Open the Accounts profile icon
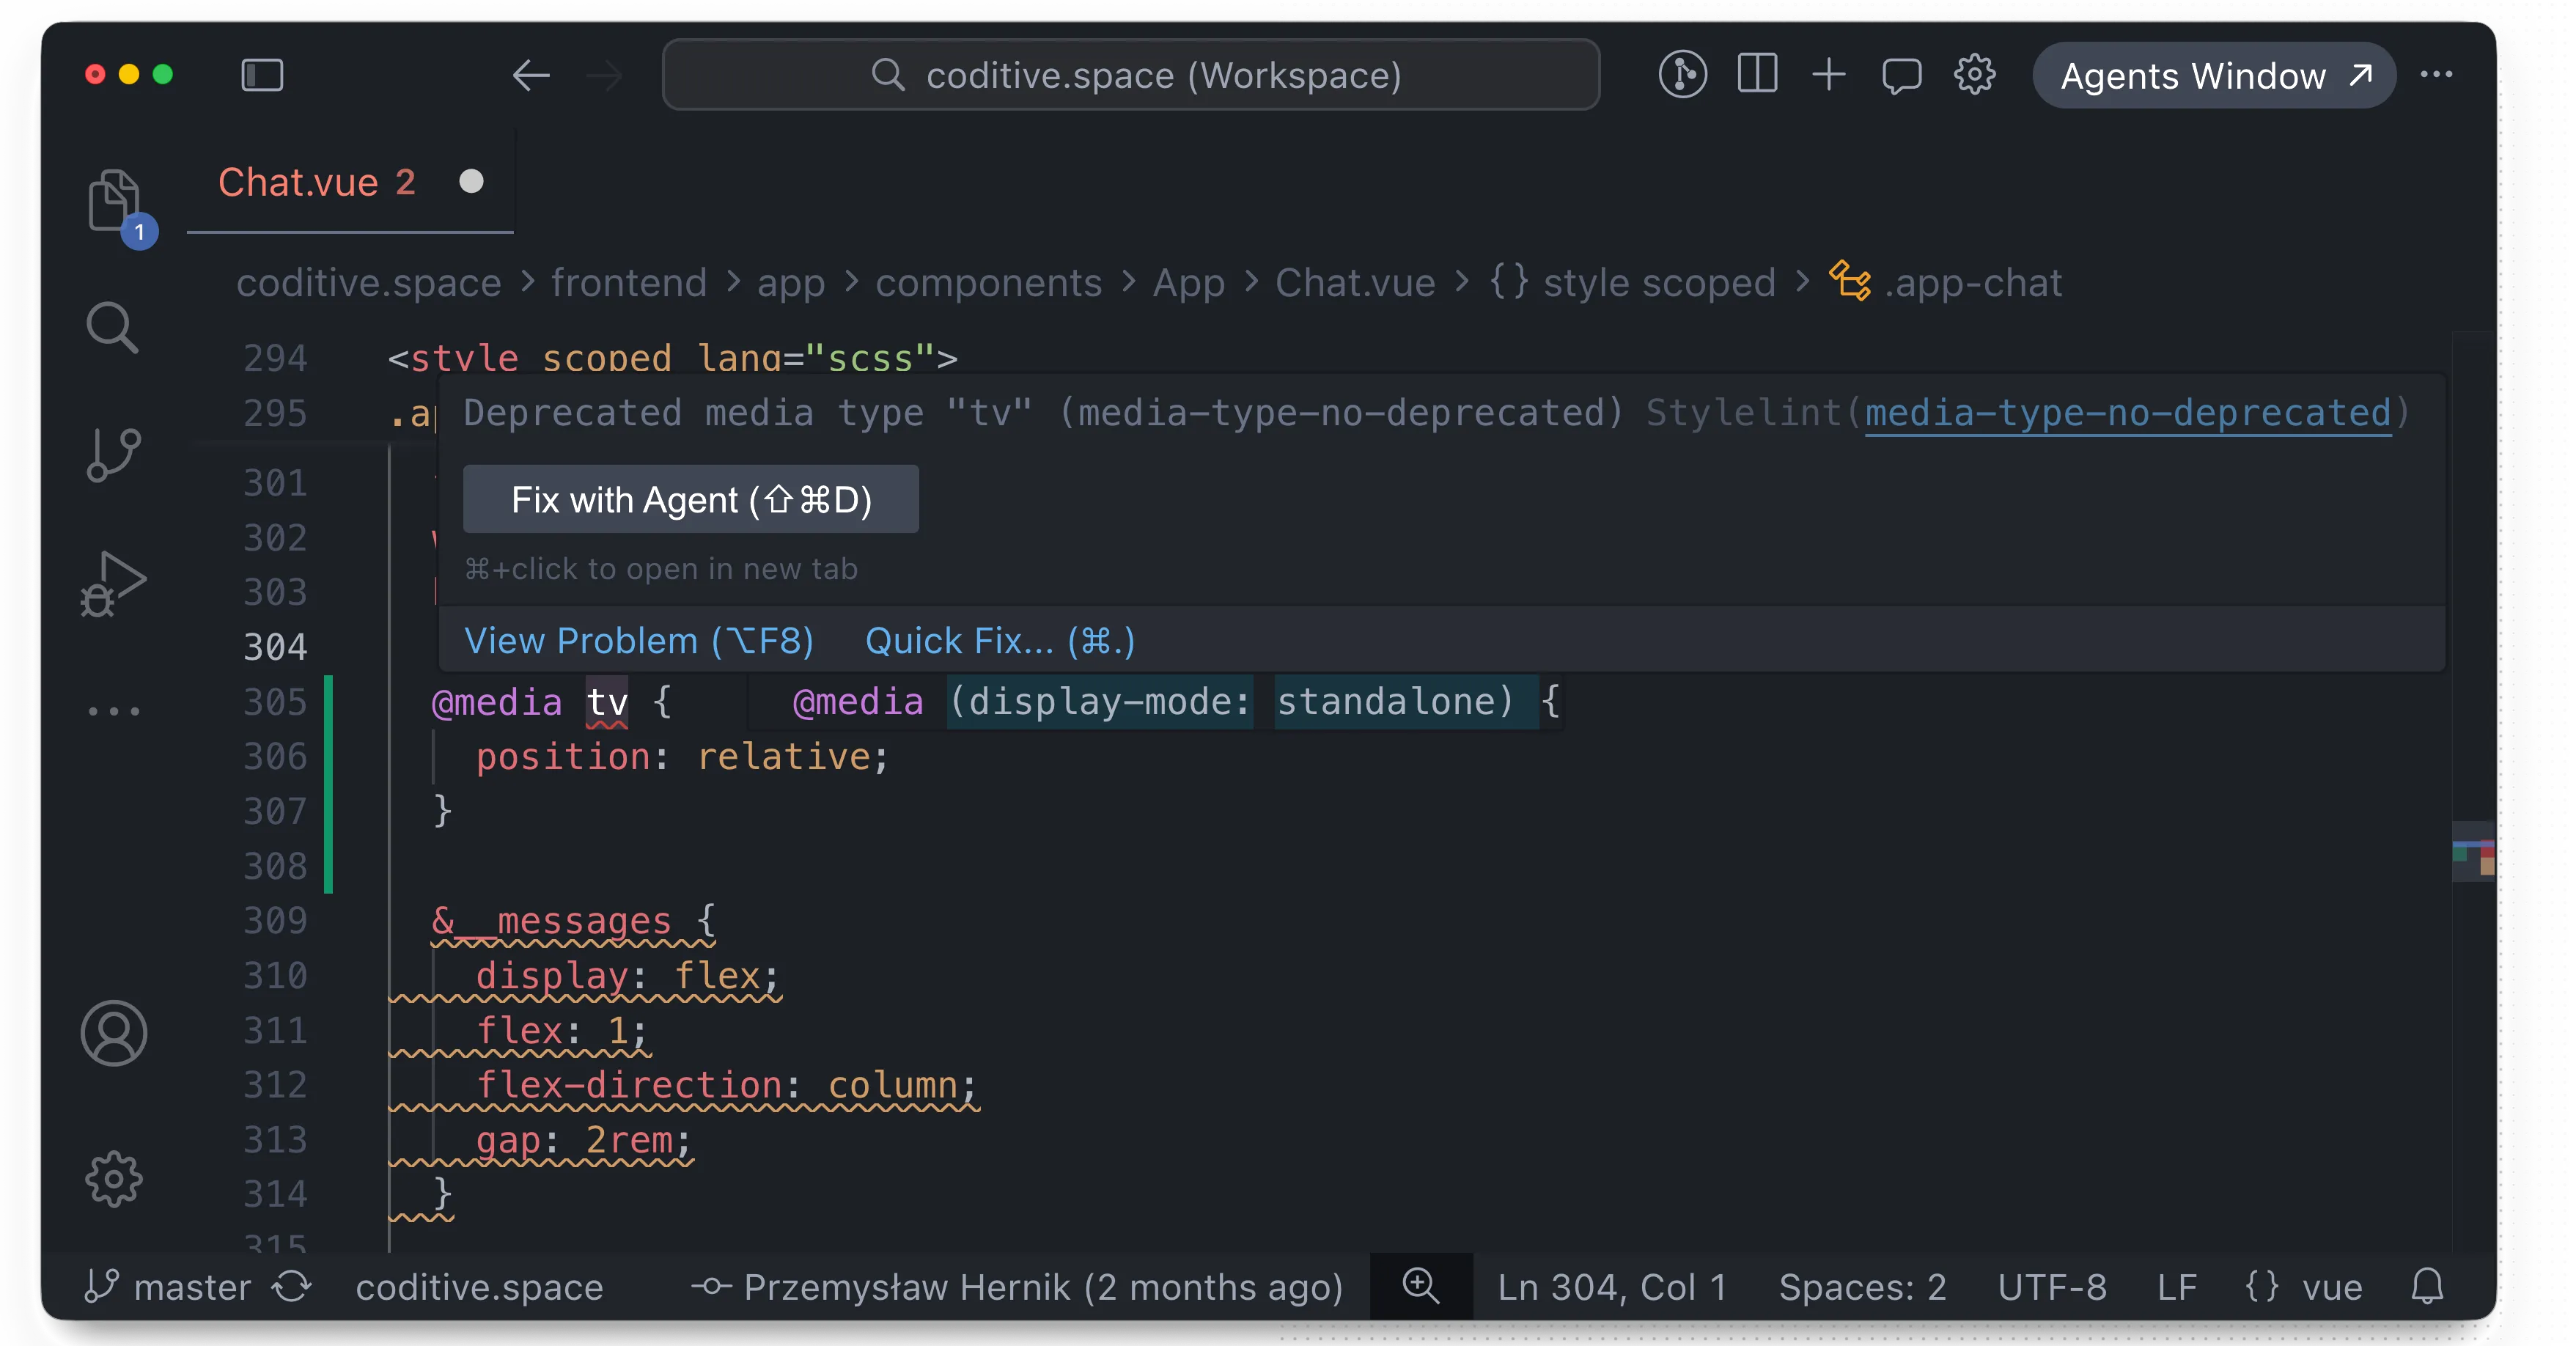 pos(113,1033)
